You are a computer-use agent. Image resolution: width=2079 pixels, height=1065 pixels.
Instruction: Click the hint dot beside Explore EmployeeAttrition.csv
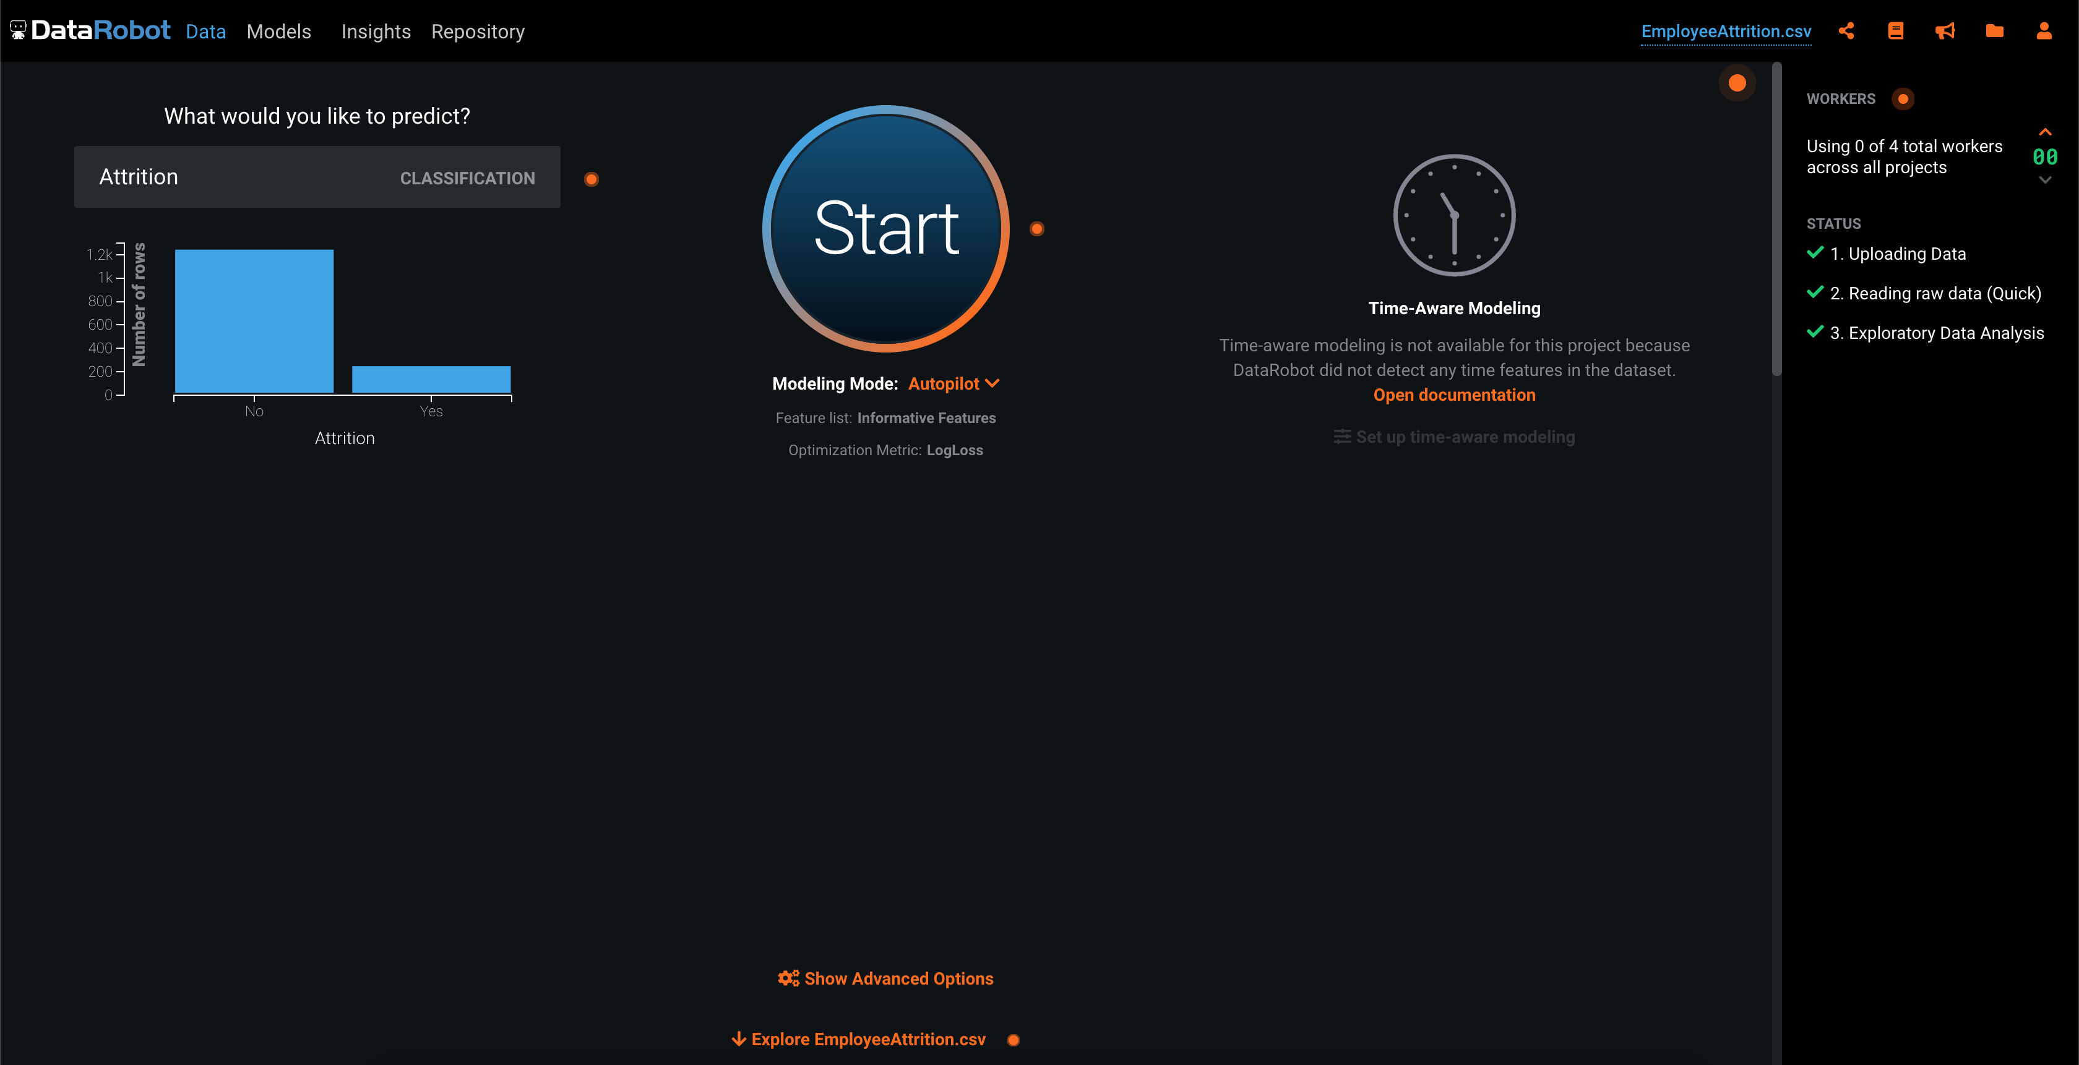pyautogui.click(x=1014, y=1040)
